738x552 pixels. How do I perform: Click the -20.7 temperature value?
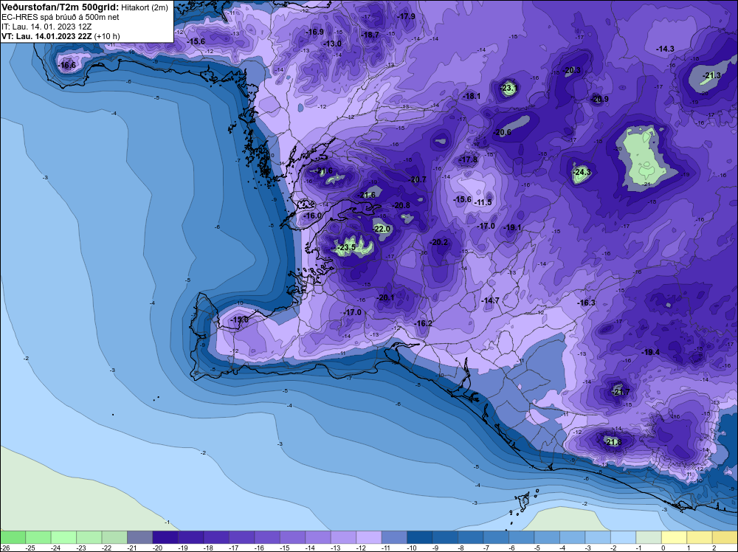tap(417, 179)
